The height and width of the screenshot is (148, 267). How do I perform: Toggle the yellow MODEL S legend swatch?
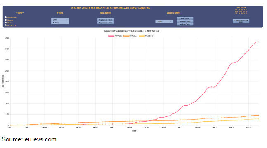pos(142,36)
